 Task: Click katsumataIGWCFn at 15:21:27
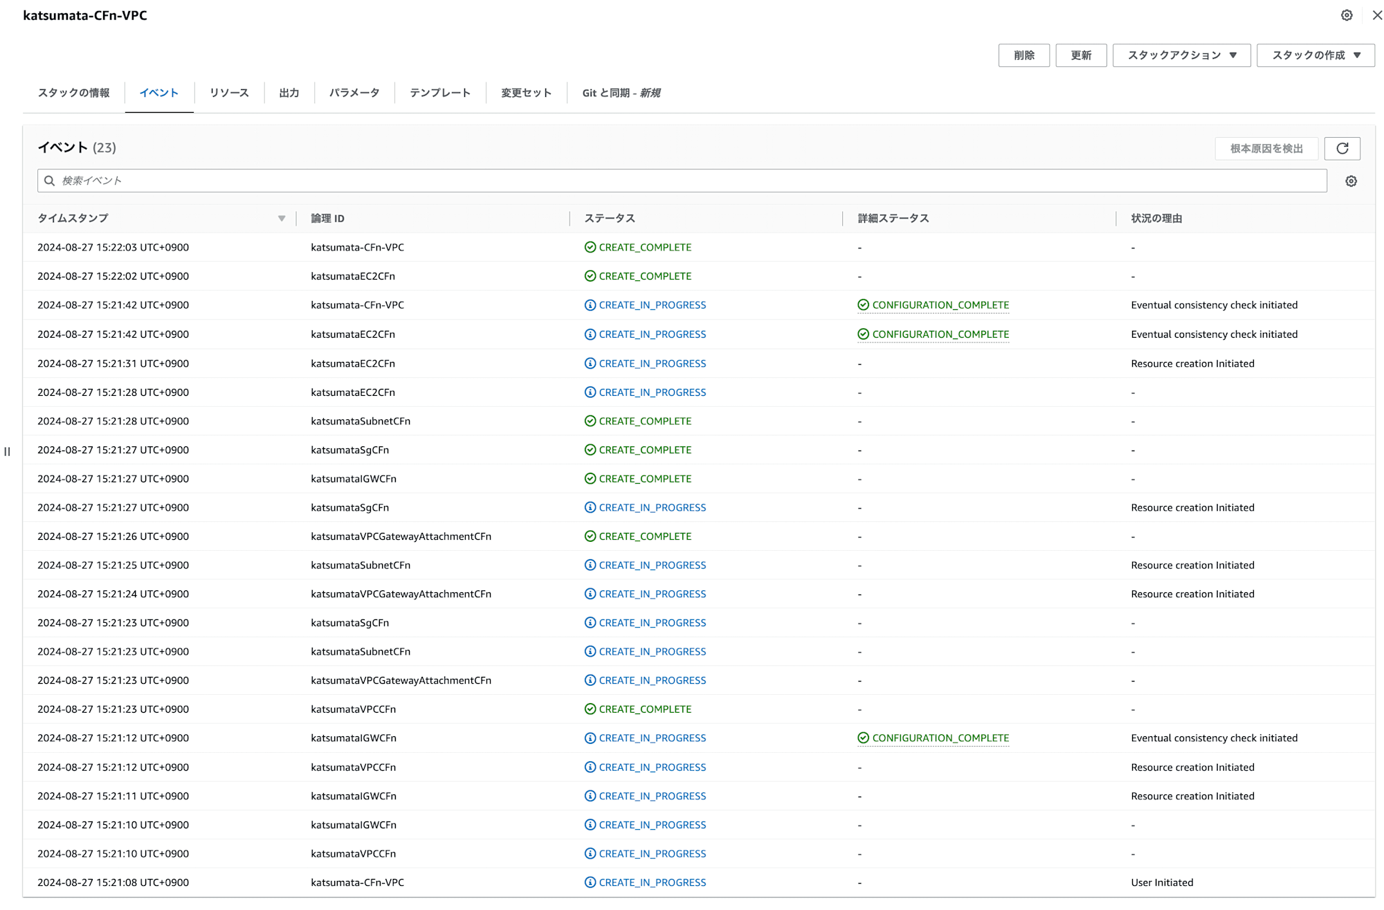(354, 479)
